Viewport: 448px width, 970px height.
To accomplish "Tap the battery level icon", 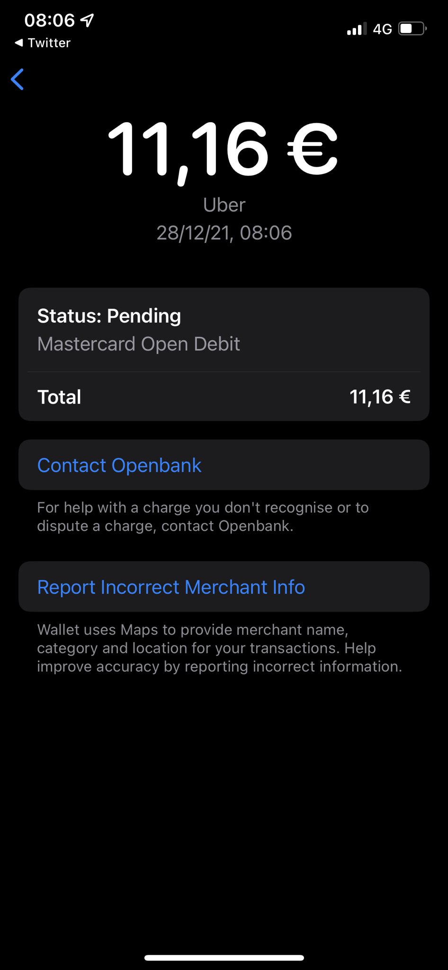I will [412, 29].
